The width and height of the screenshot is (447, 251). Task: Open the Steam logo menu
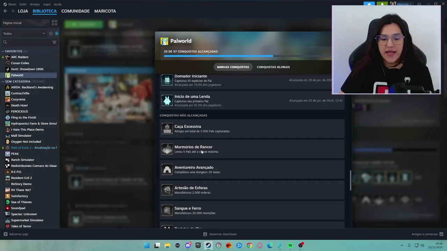(x=5, y=4)
